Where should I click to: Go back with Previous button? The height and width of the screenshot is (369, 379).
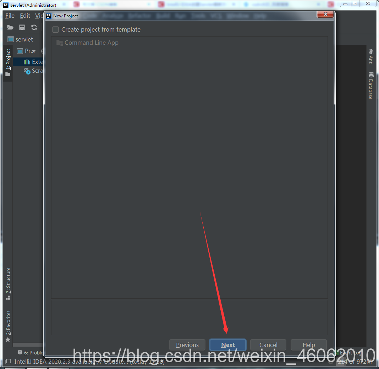187,345
